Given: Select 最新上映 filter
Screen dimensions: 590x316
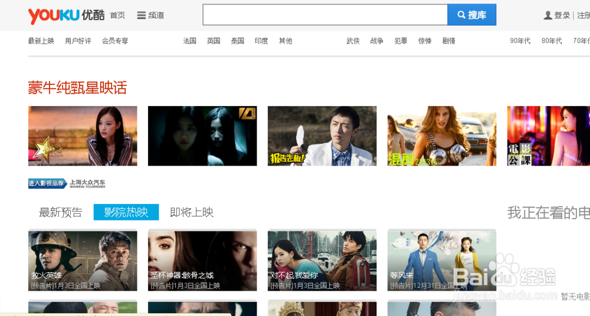Looking at the screenshot, I should (41, 41).
